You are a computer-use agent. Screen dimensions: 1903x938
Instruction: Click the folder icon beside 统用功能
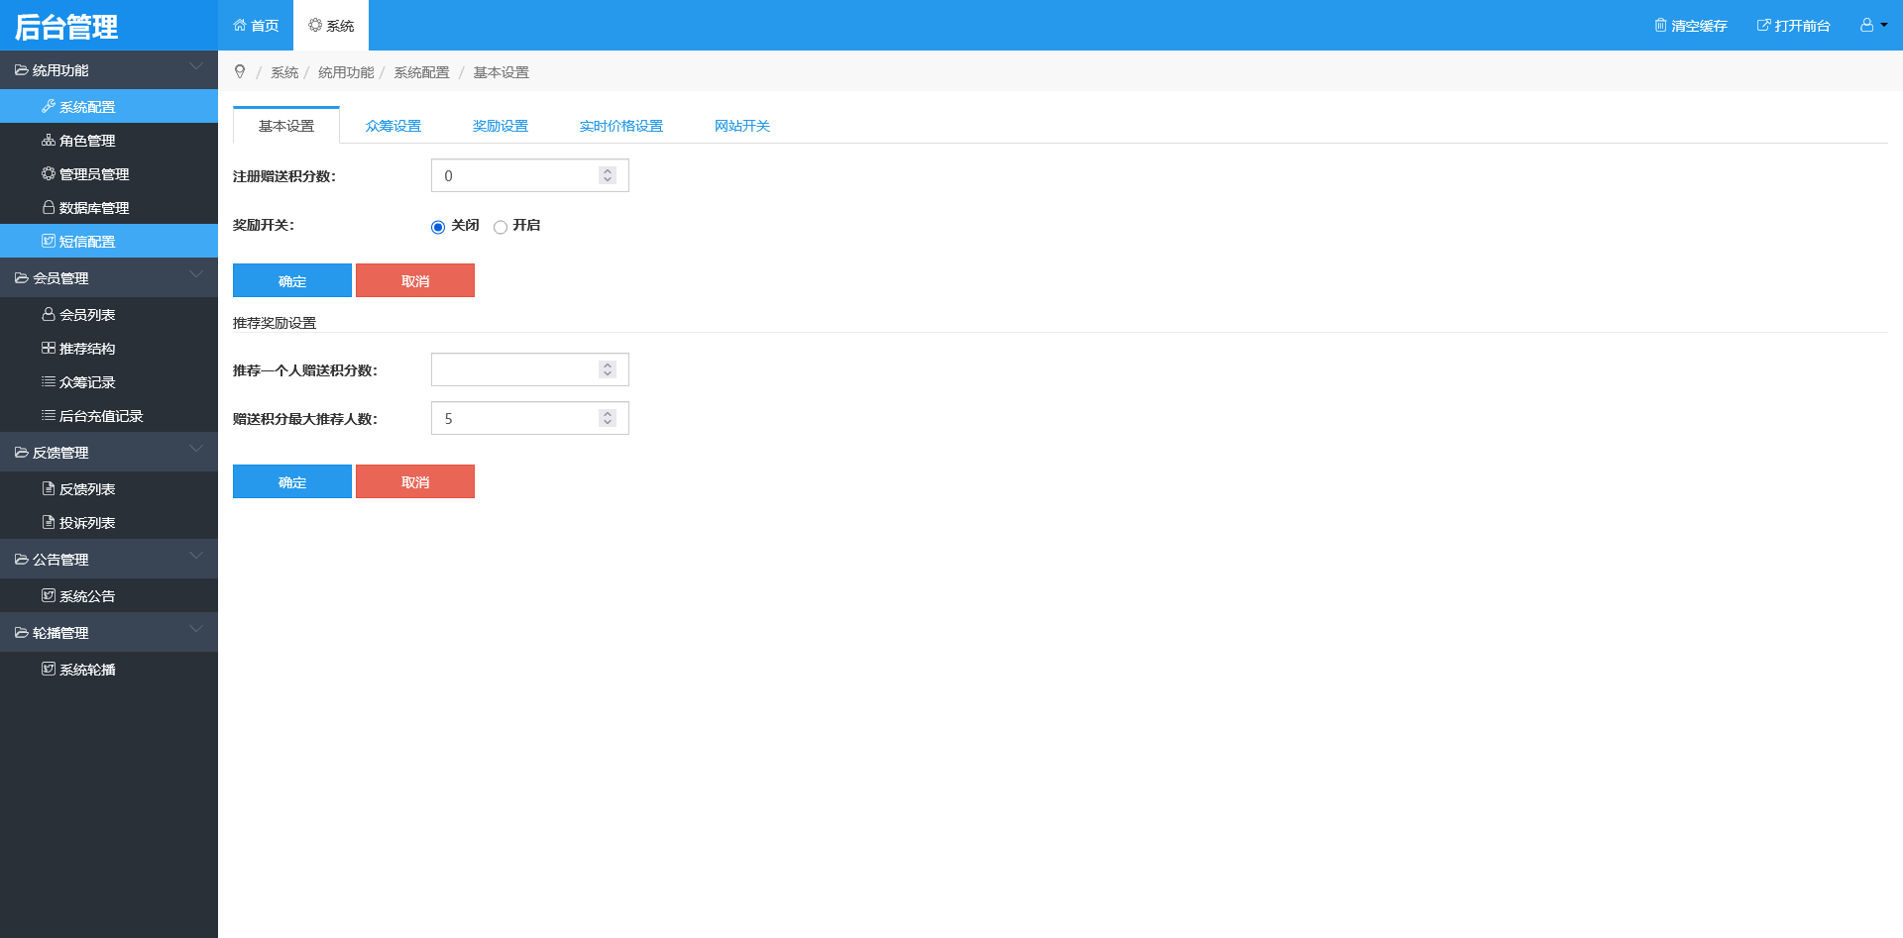[22, 70]
